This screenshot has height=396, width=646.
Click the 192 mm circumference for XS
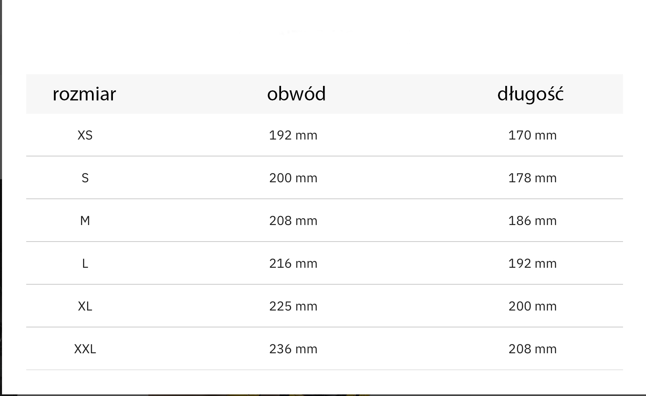(x=293, y=135)
